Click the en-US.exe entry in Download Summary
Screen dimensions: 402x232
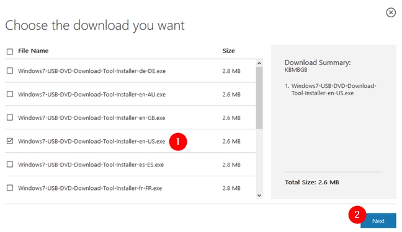[334, 90]
